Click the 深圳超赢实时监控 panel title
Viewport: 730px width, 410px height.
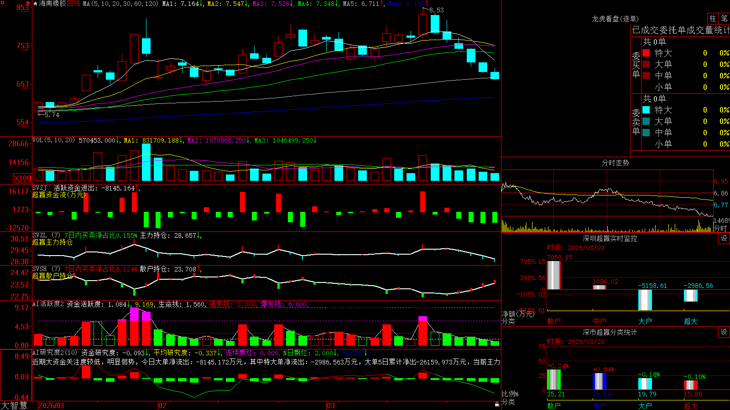(610, 238)
